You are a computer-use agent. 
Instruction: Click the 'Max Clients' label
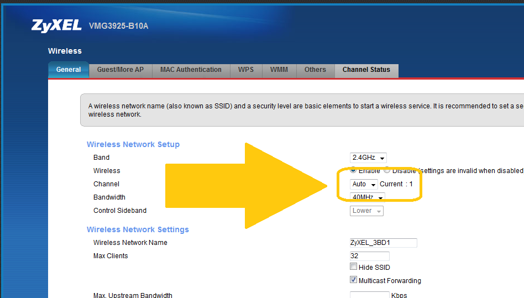pos(111,256)
